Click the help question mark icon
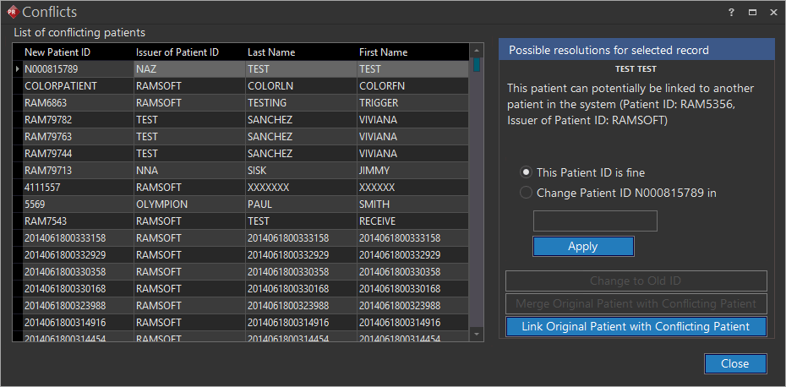Screen dimensions: 786x387 coord(731,12)
